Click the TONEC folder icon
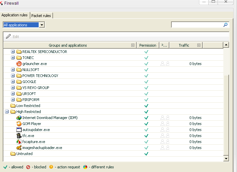 point(19,58)
